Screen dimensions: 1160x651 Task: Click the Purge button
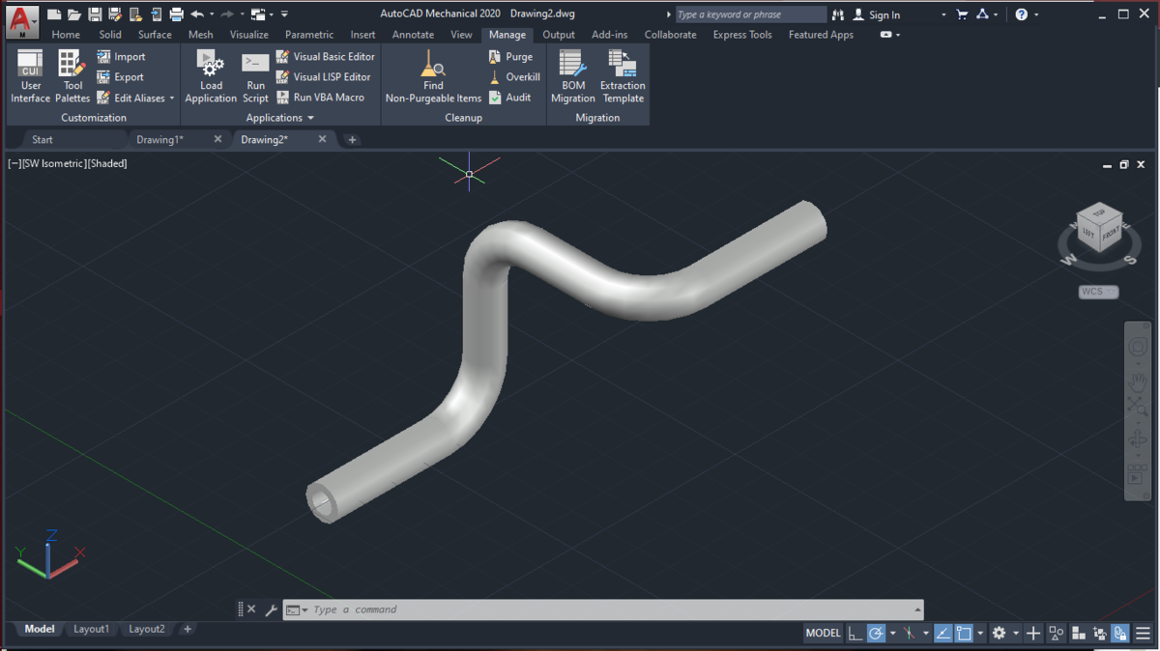[511, 57]
